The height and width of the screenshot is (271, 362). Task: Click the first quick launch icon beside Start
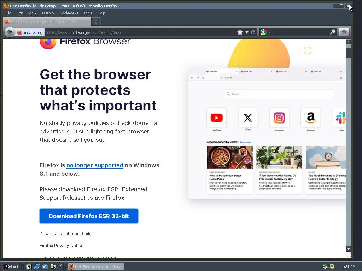pos(29,267)
